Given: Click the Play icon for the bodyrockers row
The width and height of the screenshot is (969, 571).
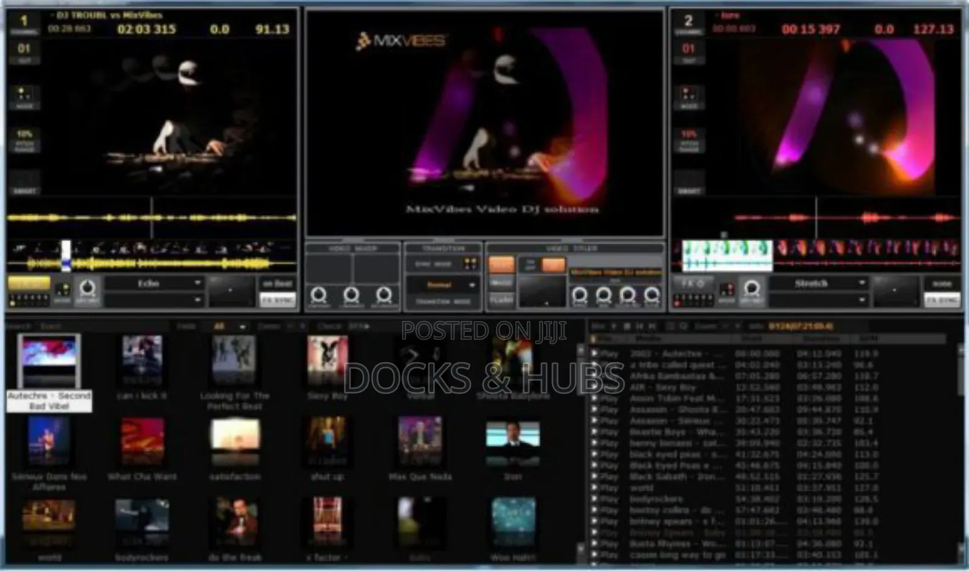Looking at the screenshot, I should (x=595, y=499).
